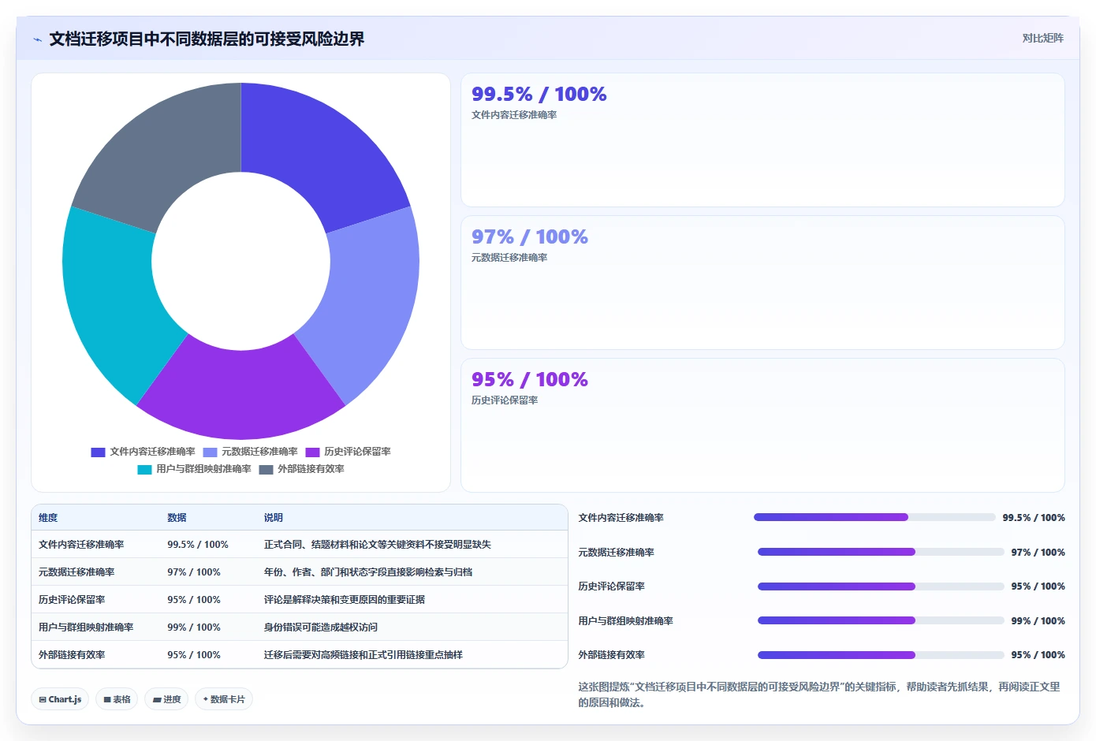Click the 元数据迁移准确率 caption under the 97% card value
Image resolution: width=1096 pixels, height=741 pixels.
click(509, 258)
